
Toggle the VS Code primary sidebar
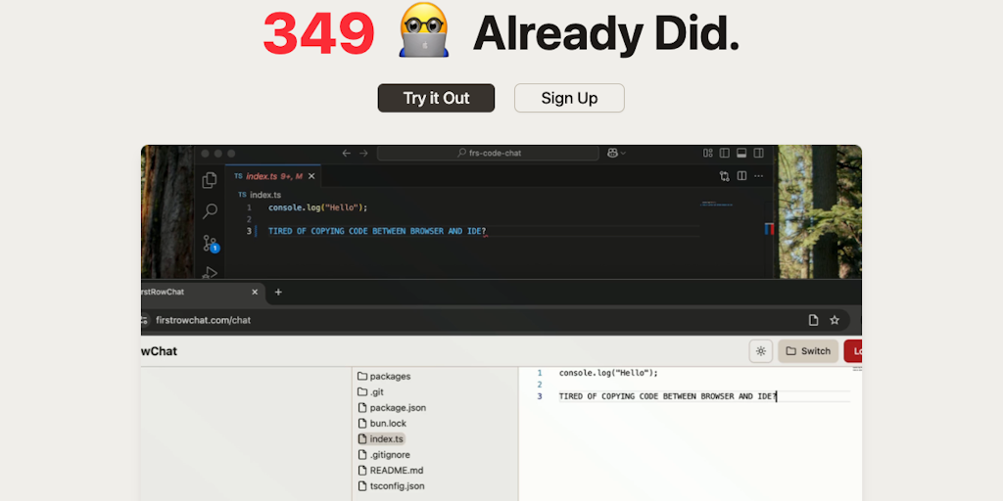725,154
